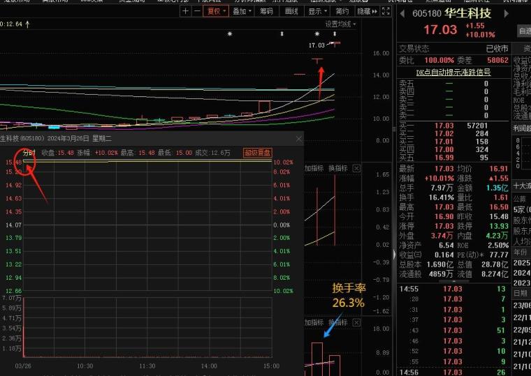The width and height of the screenshot is (531, 376).
Task: Expand the 叠加 overlay dropdown
Action: [241, 11]
